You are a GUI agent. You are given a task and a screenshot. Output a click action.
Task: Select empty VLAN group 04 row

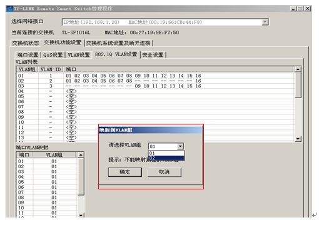[155, 91]
